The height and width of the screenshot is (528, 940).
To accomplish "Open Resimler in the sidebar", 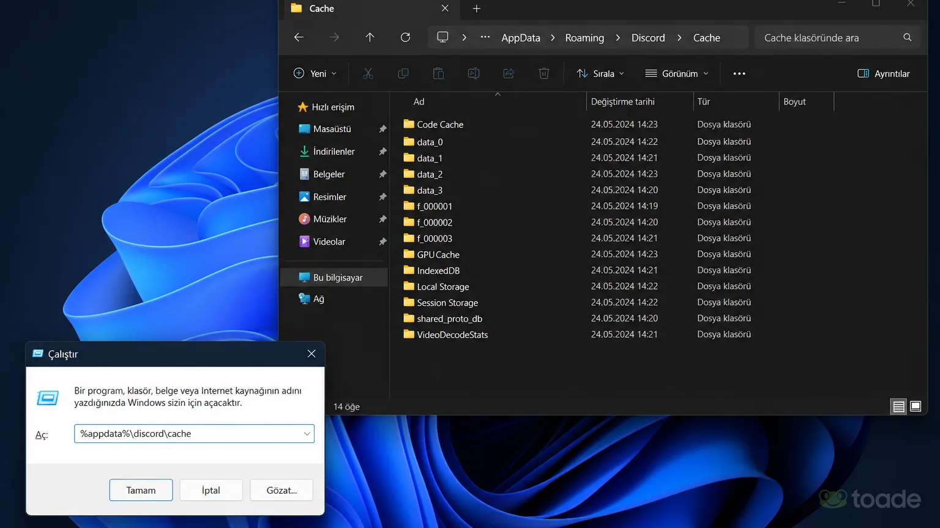I will 330,197.
